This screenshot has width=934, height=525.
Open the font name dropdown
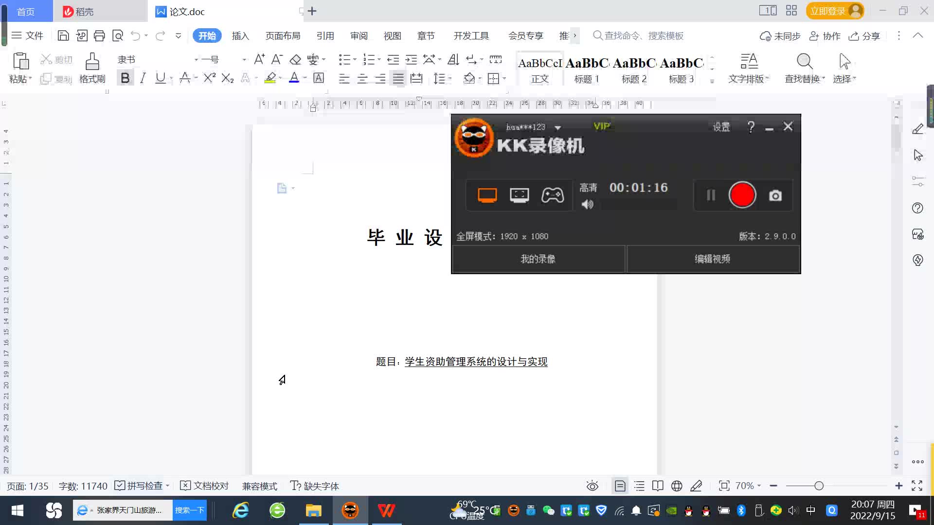[x=196, y=60]
